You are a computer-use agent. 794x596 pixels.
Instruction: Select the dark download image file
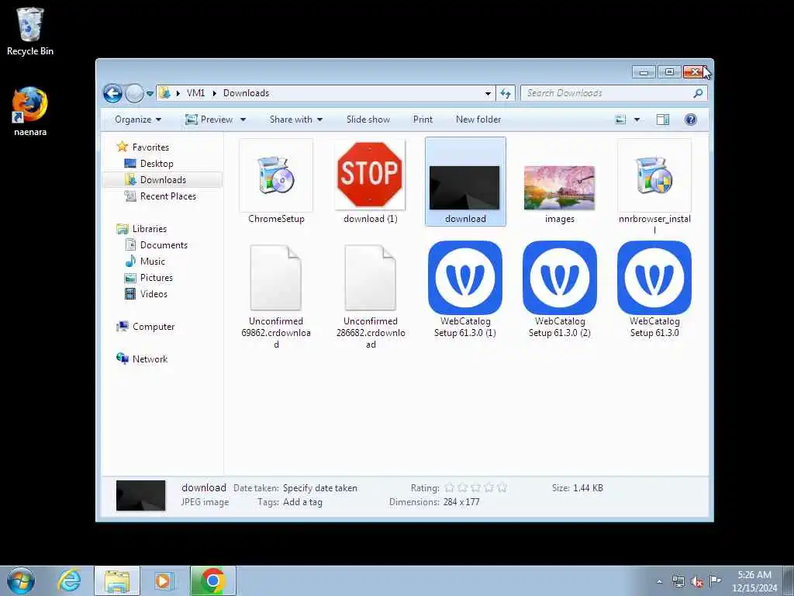(x=465, y=182)
